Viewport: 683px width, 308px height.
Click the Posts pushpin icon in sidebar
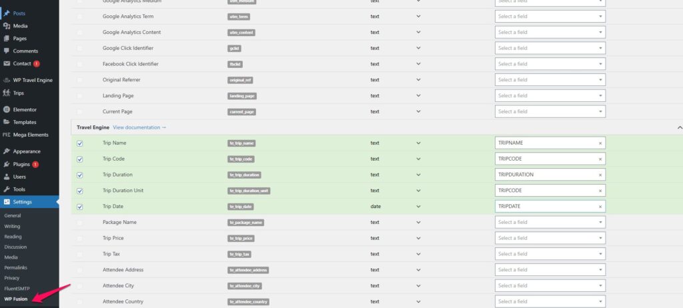[x=7, y=13]
